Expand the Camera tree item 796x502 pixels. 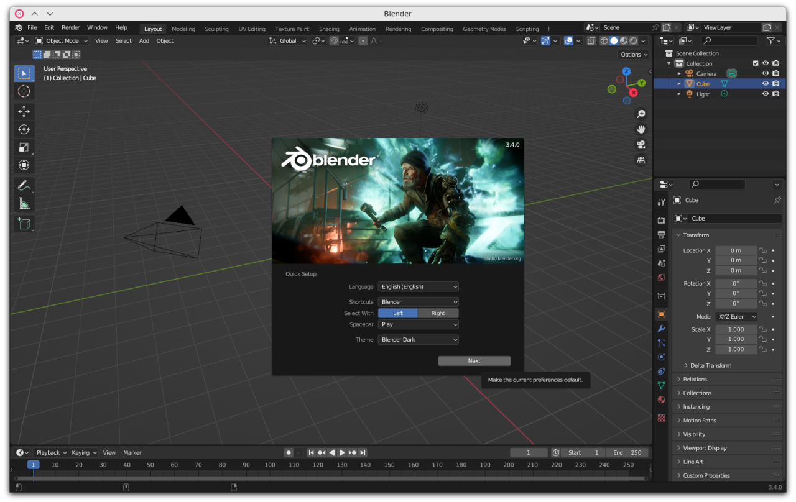[x=679, y=73]
